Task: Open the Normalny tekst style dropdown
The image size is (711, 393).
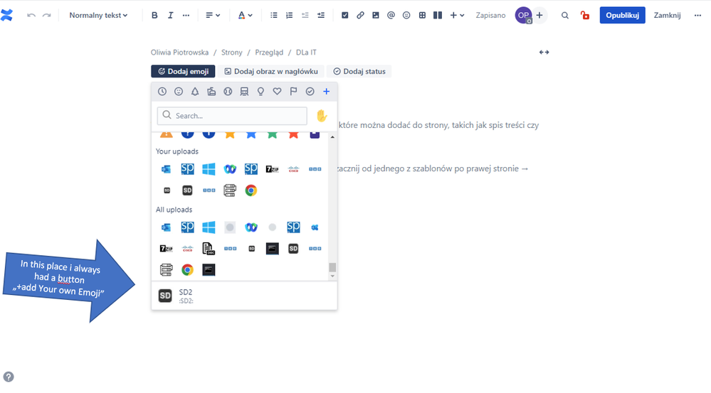Action: tap(98, 16)
